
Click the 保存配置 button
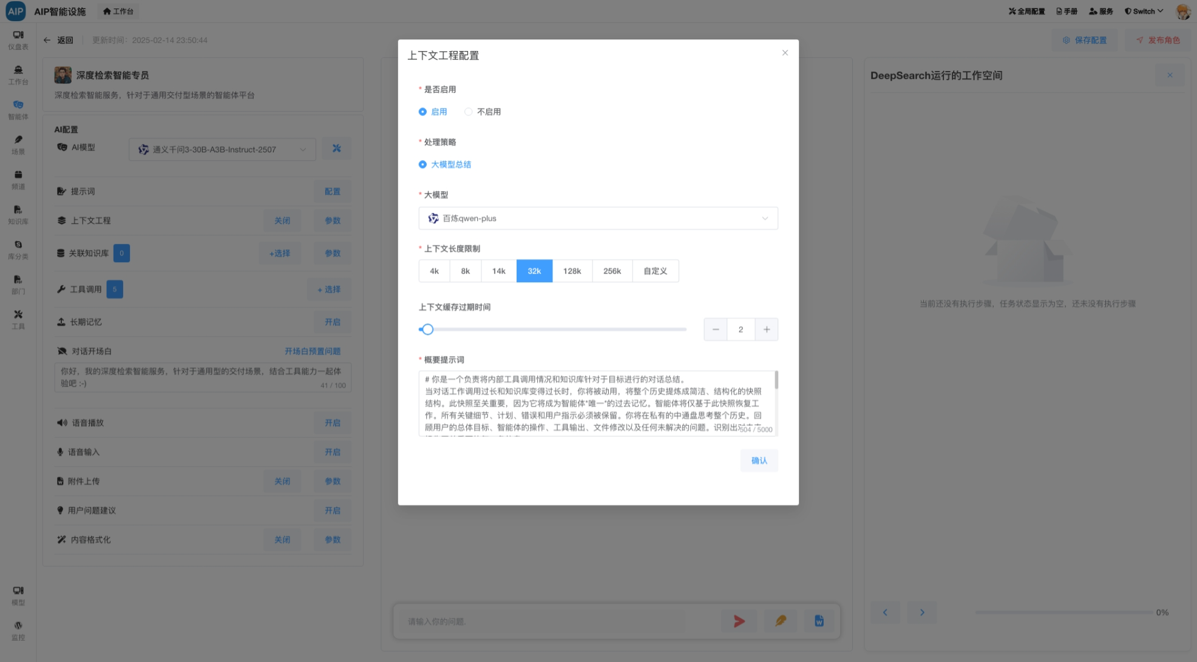pyautogui.click(x=1085, y=40)
